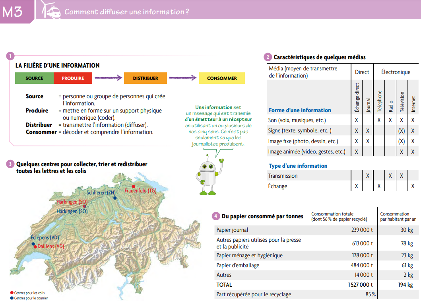Viewport: 421px width, 301px height.
Task: Click the red Daillens dot on the map
Action: pyautogui.click(x=35, y=247)
